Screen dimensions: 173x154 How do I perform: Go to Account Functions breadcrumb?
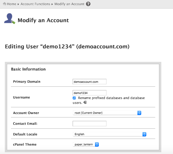(x=35, y=4)
